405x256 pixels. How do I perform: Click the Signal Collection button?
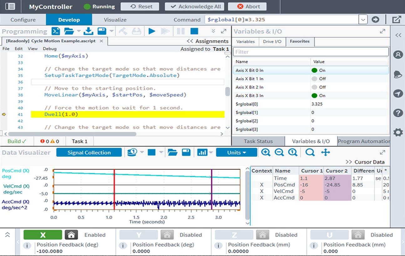pyautogui.click(x=89, y=152)
